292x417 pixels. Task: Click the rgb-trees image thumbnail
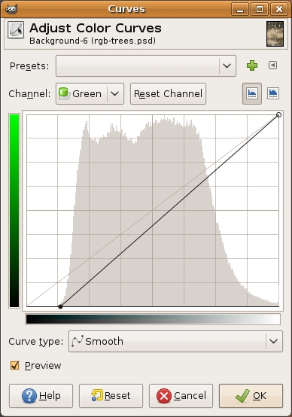(x=275, y=34)
